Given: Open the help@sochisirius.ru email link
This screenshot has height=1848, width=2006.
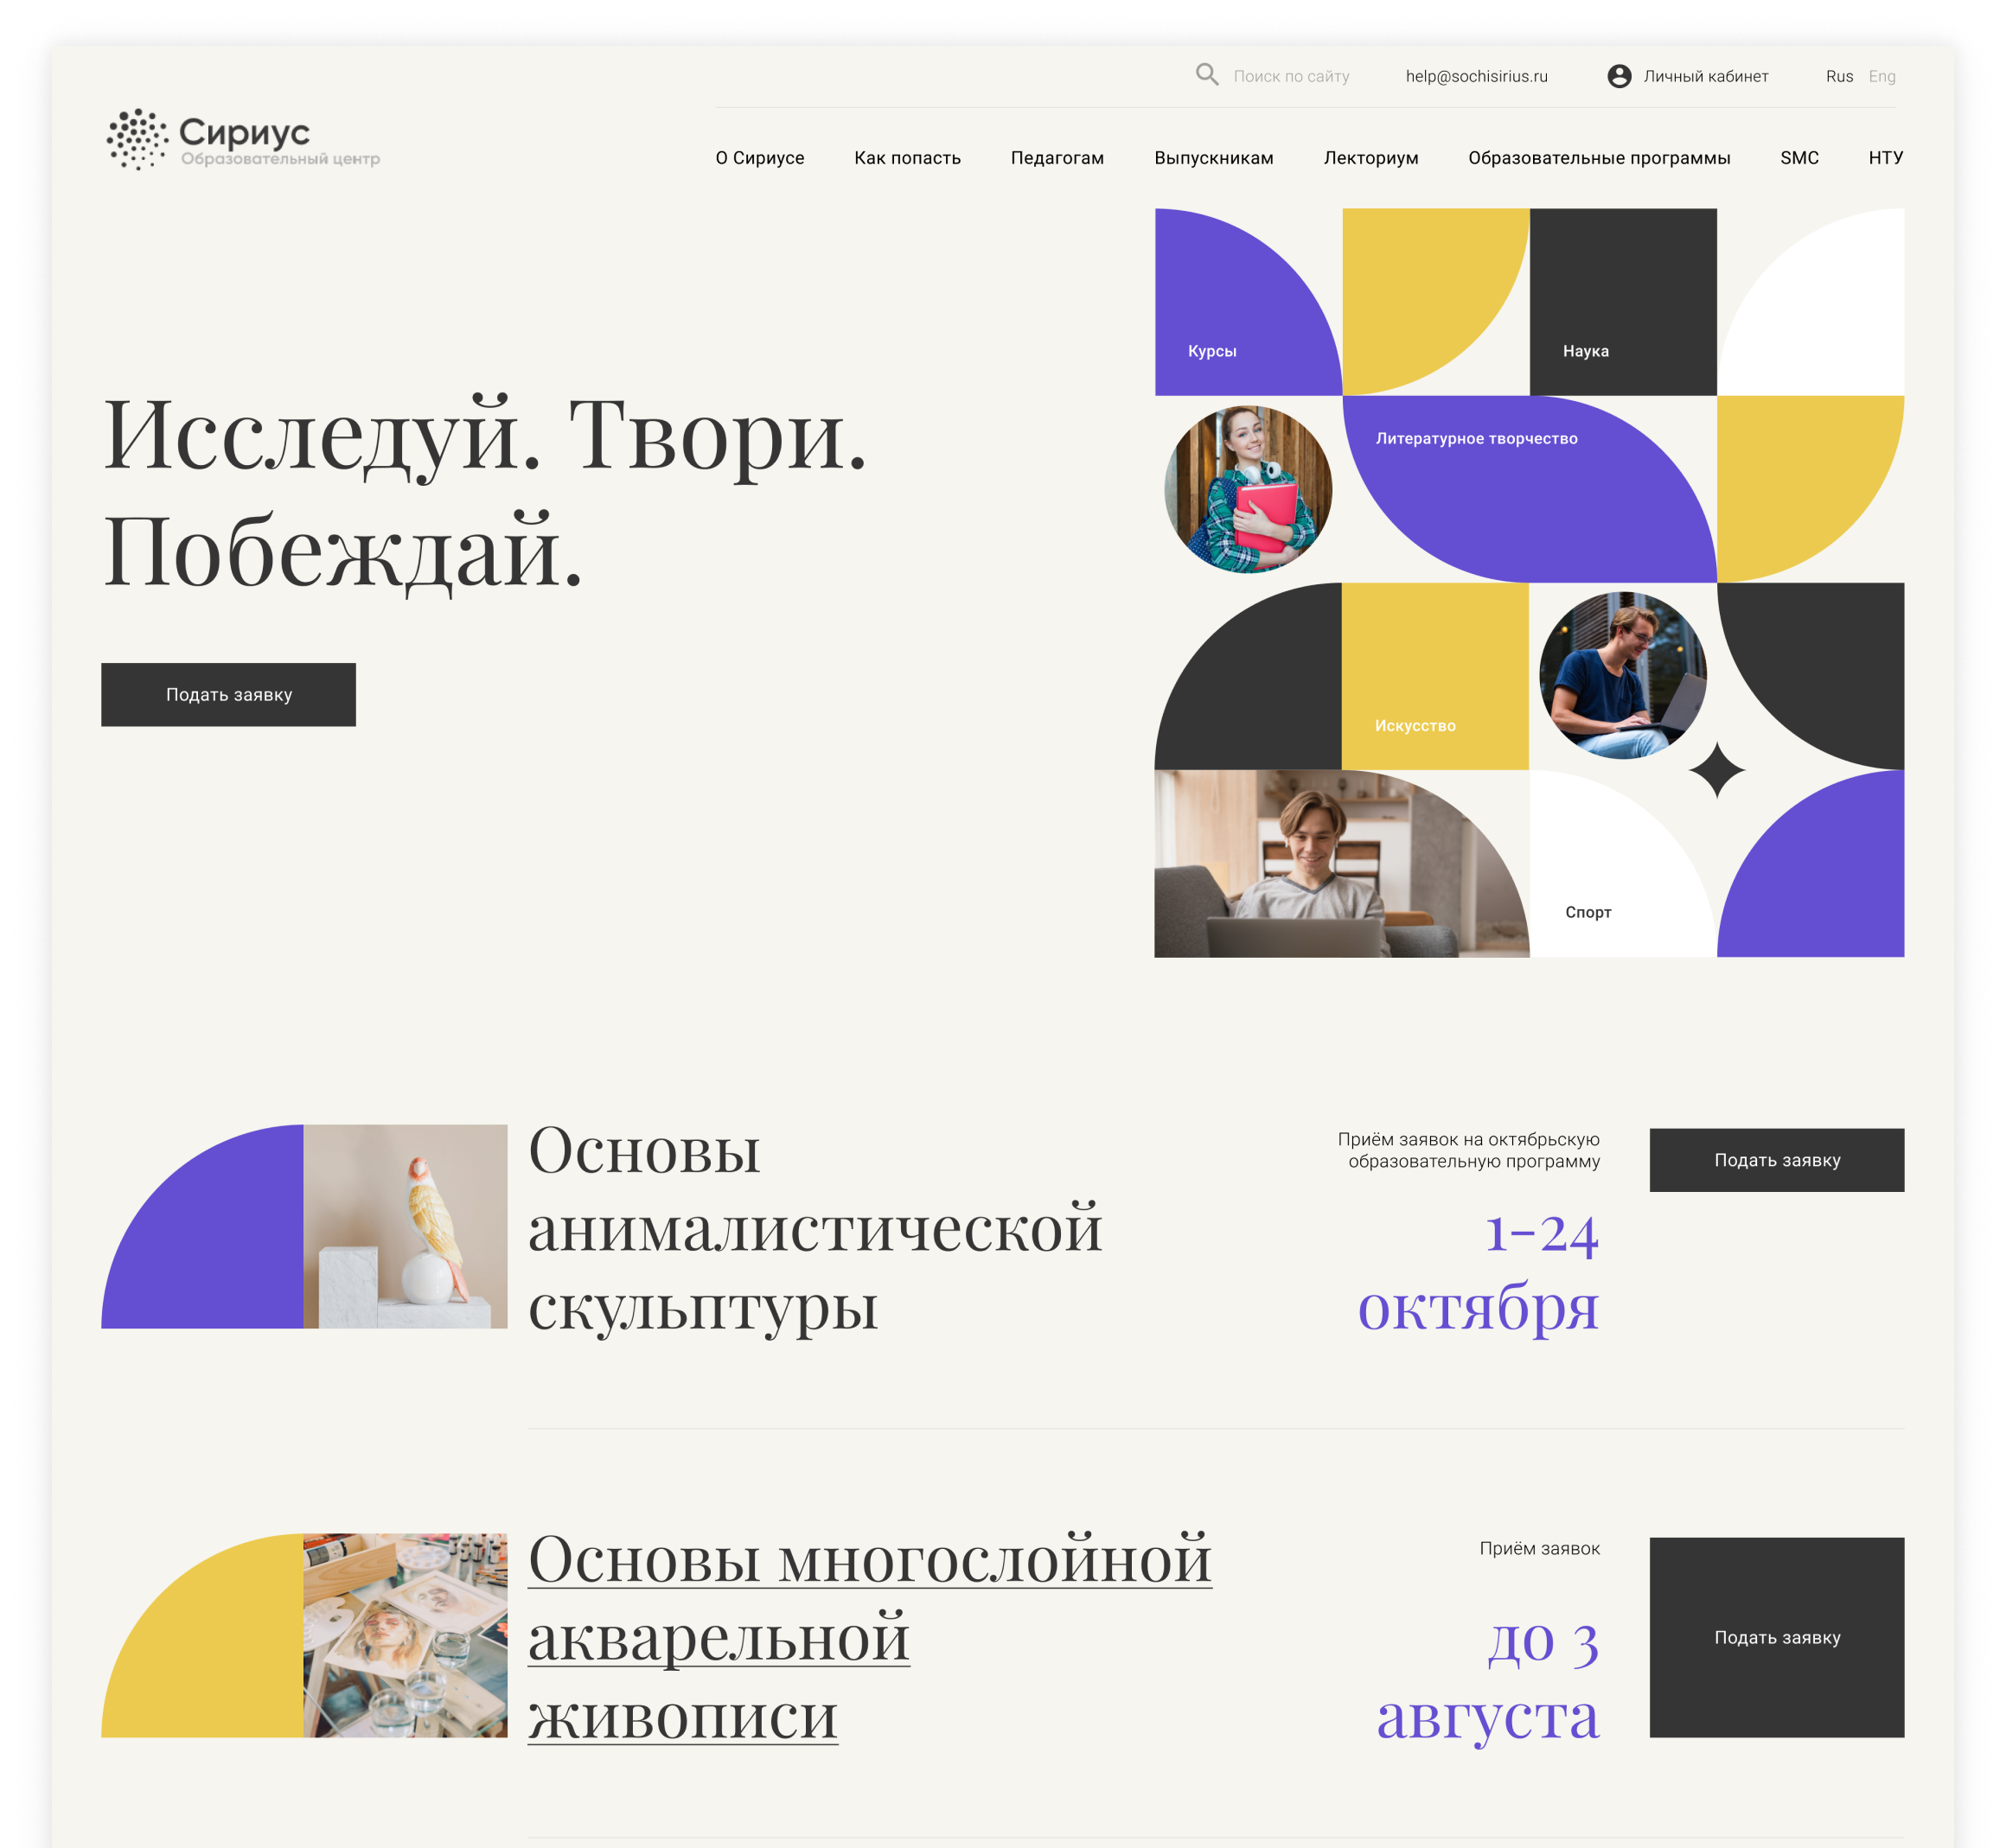Looking at the screenshot, I should coord(1476,76).
